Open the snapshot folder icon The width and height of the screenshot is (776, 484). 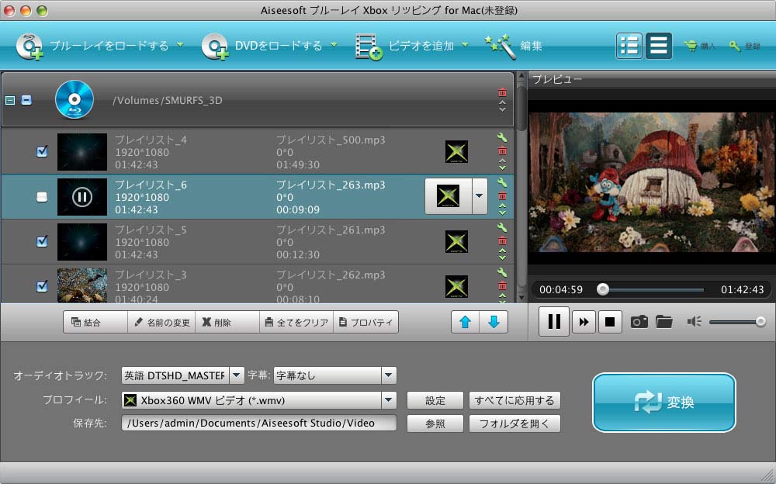pos(663,321)
